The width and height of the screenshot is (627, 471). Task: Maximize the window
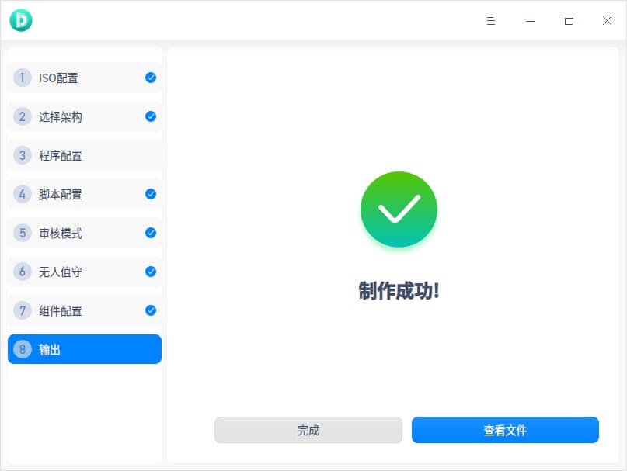[x=569, y=21]
